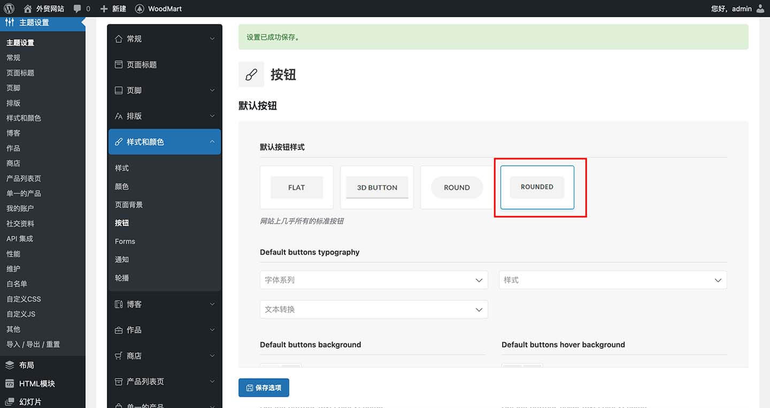This screenshot has height=408, width=770.
Task: Open the 字体系列 dropdown
Action: [374, 280]
